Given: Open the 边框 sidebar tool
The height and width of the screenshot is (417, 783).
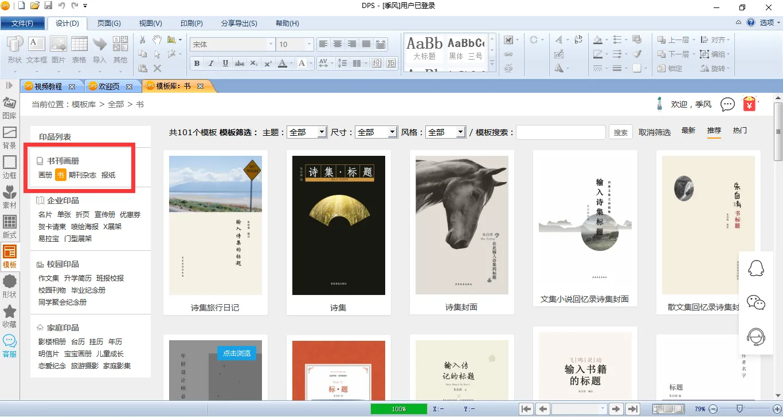Looking at the screenshot, I should click(x=9, y=167).
